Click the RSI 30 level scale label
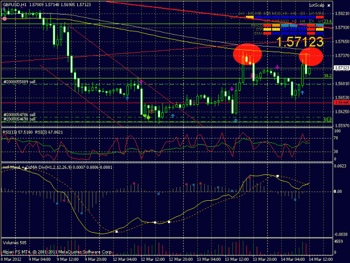Screen dimensions: 350x263 [337, 151]
